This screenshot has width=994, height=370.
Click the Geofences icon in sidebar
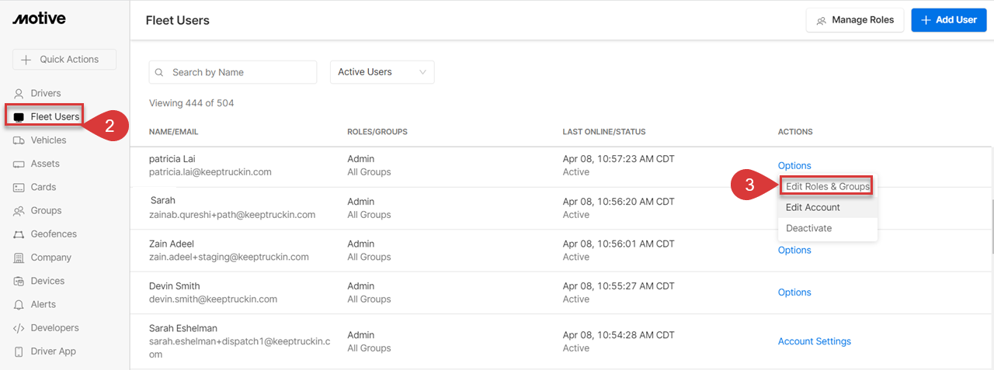pos(19,234)
